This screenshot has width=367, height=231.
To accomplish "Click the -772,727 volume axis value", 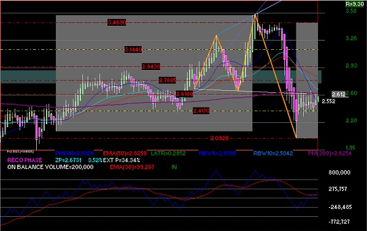I will [339, 222].
